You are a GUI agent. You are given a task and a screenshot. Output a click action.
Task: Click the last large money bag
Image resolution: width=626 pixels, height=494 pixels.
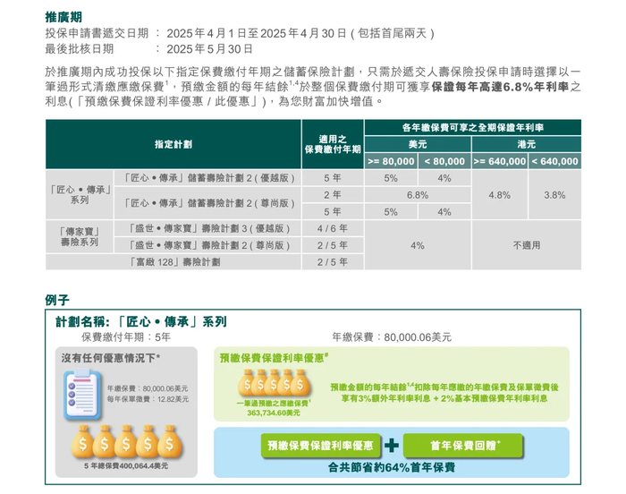[x=170, y=441]
